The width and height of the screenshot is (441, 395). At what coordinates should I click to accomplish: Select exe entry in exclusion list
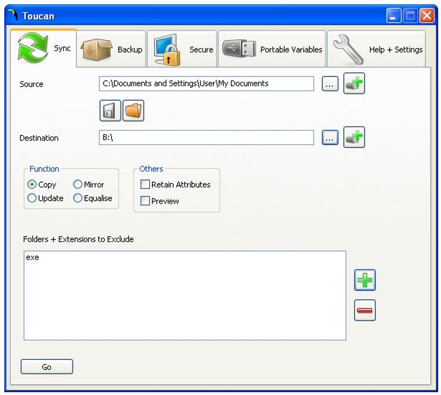pos(32,257)
